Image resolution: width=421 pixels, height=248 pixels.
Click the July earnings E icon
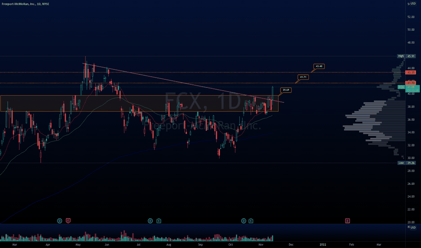tap(159, 221)
